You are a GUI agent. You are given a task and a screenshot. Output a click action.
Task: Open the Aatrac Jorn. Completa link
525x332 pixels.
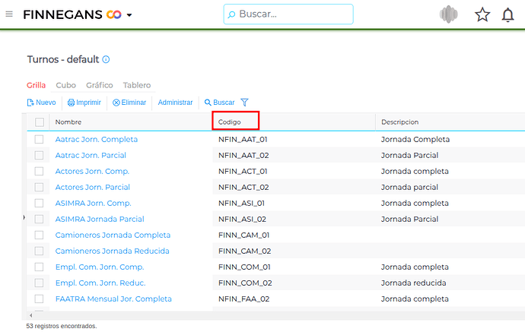97,139
